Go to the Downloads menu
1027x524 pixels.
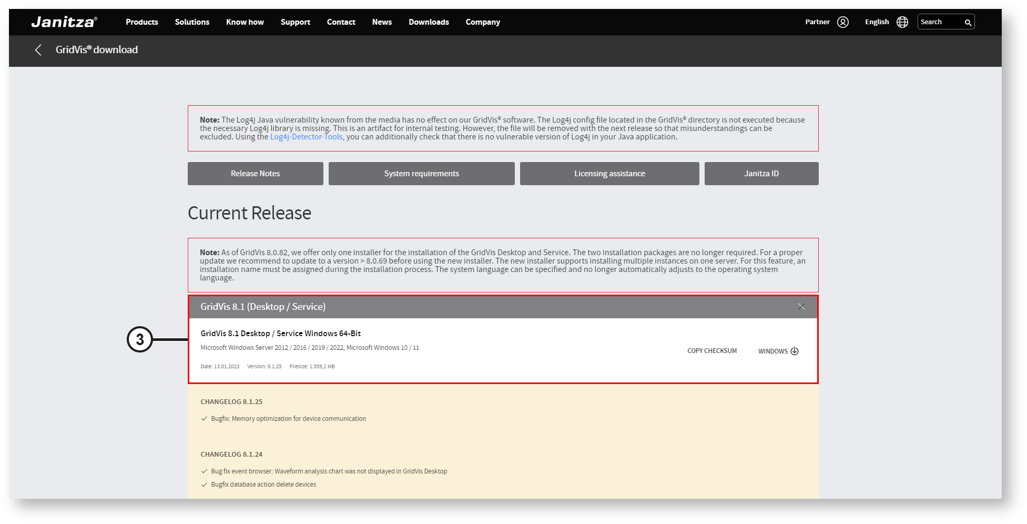click(429, 22)
